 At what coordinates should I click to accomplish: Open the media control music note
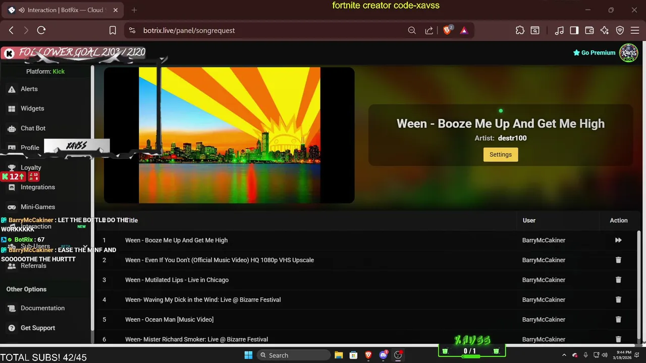pyautogui.click(x=559, y=30)
